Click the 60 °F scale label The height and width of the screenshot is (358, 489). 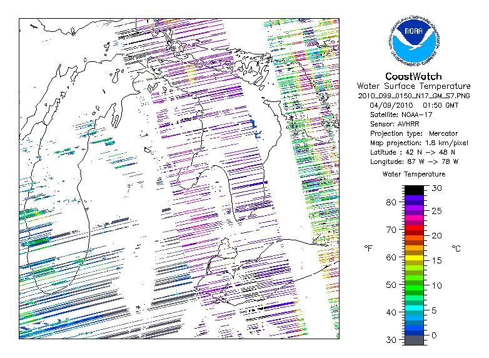pos(391,257)
